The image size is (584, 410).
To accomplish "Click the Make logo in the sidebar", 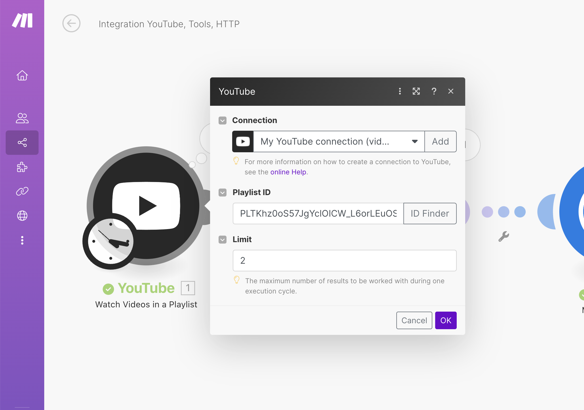I will (x=22, y=20).
